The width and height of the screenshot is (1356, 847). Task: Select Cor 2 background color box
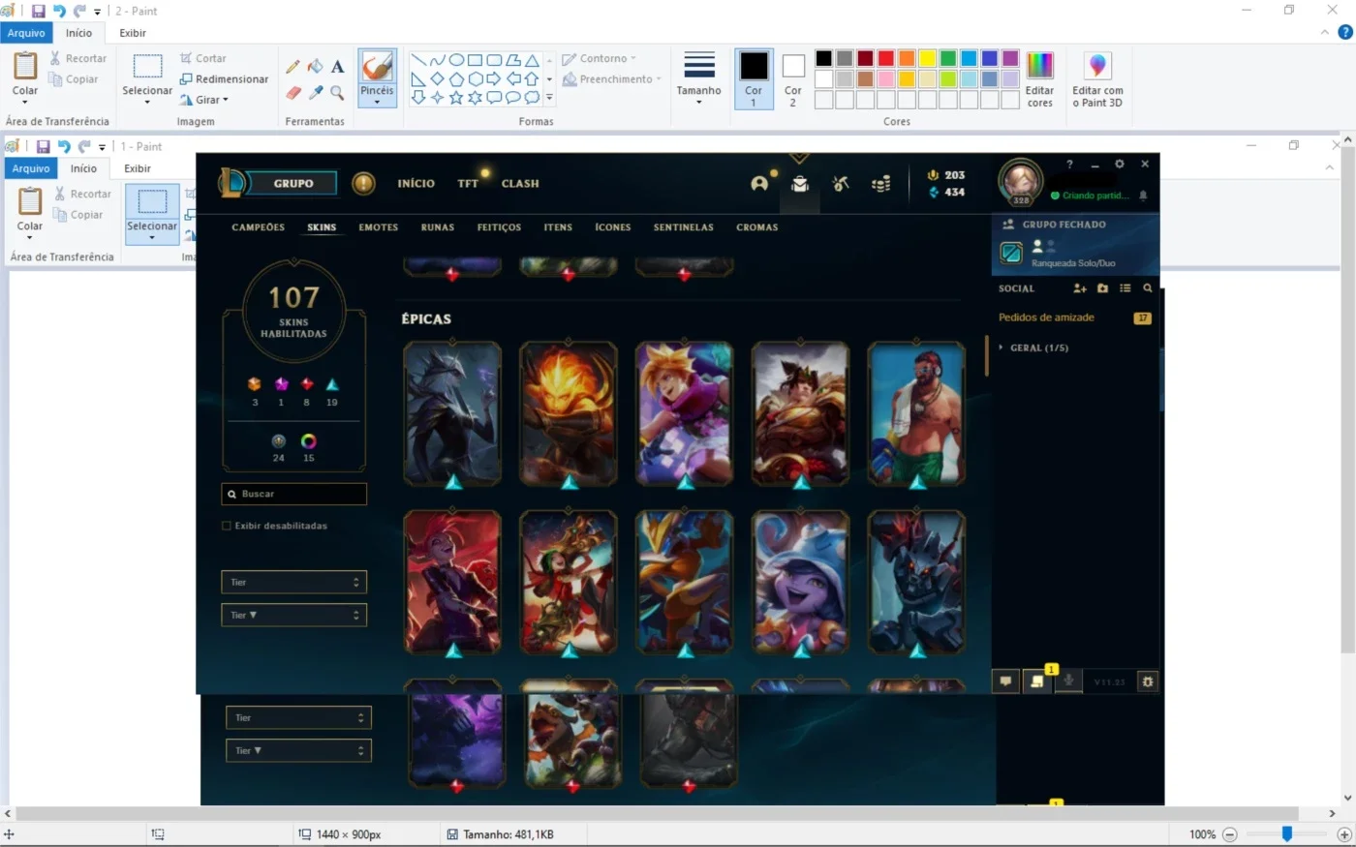793,79
